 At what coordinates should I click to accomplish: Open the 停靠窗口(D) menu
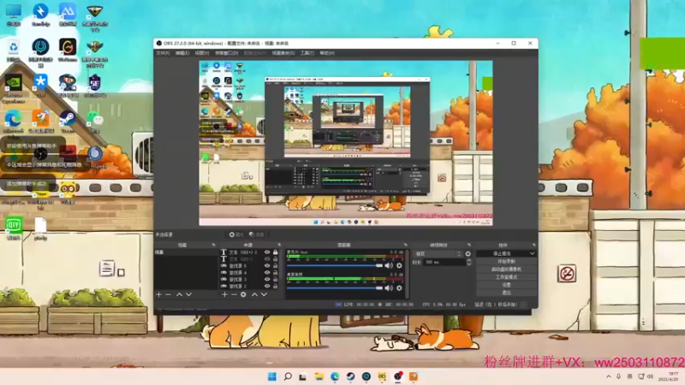(226, 53)
